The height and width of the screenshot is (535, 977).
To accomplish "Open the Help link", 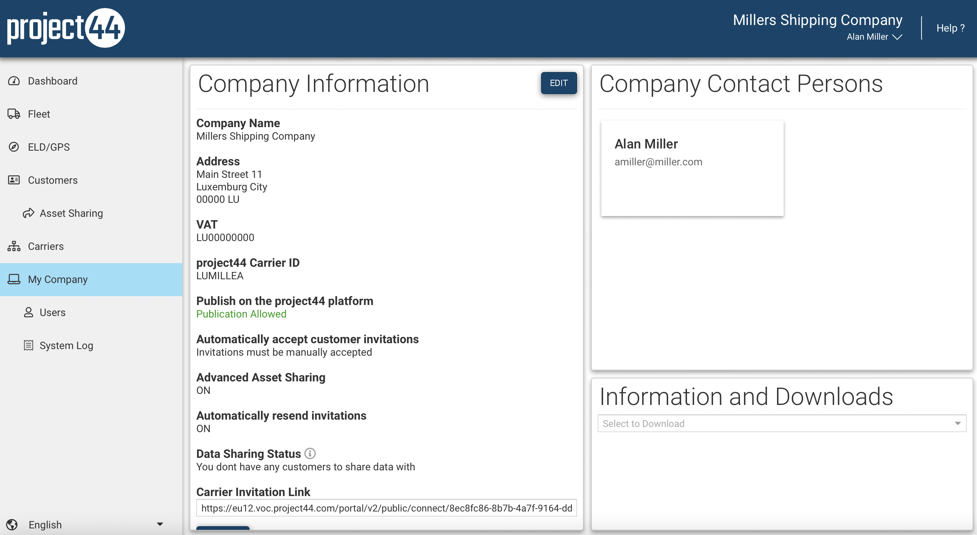I will 950,28.
